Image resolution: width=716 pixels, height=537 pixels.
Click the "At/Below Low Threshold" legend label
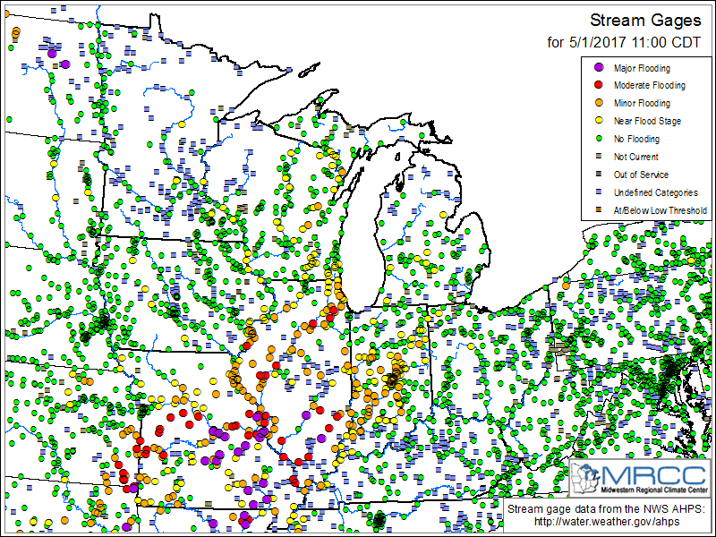point(661,210)
